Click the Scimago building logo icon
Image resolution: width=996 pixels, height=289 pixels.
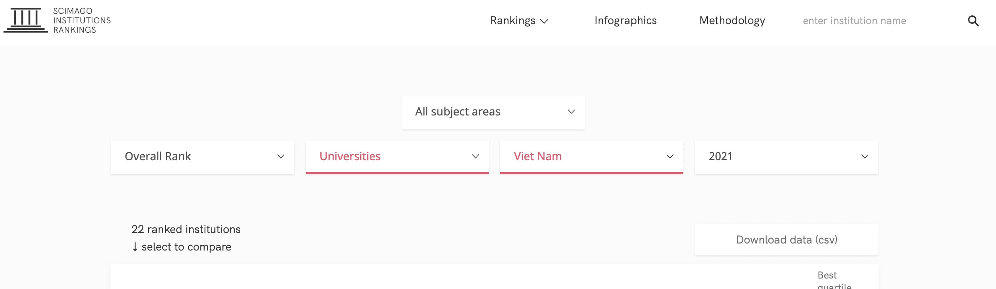point(26,20)
